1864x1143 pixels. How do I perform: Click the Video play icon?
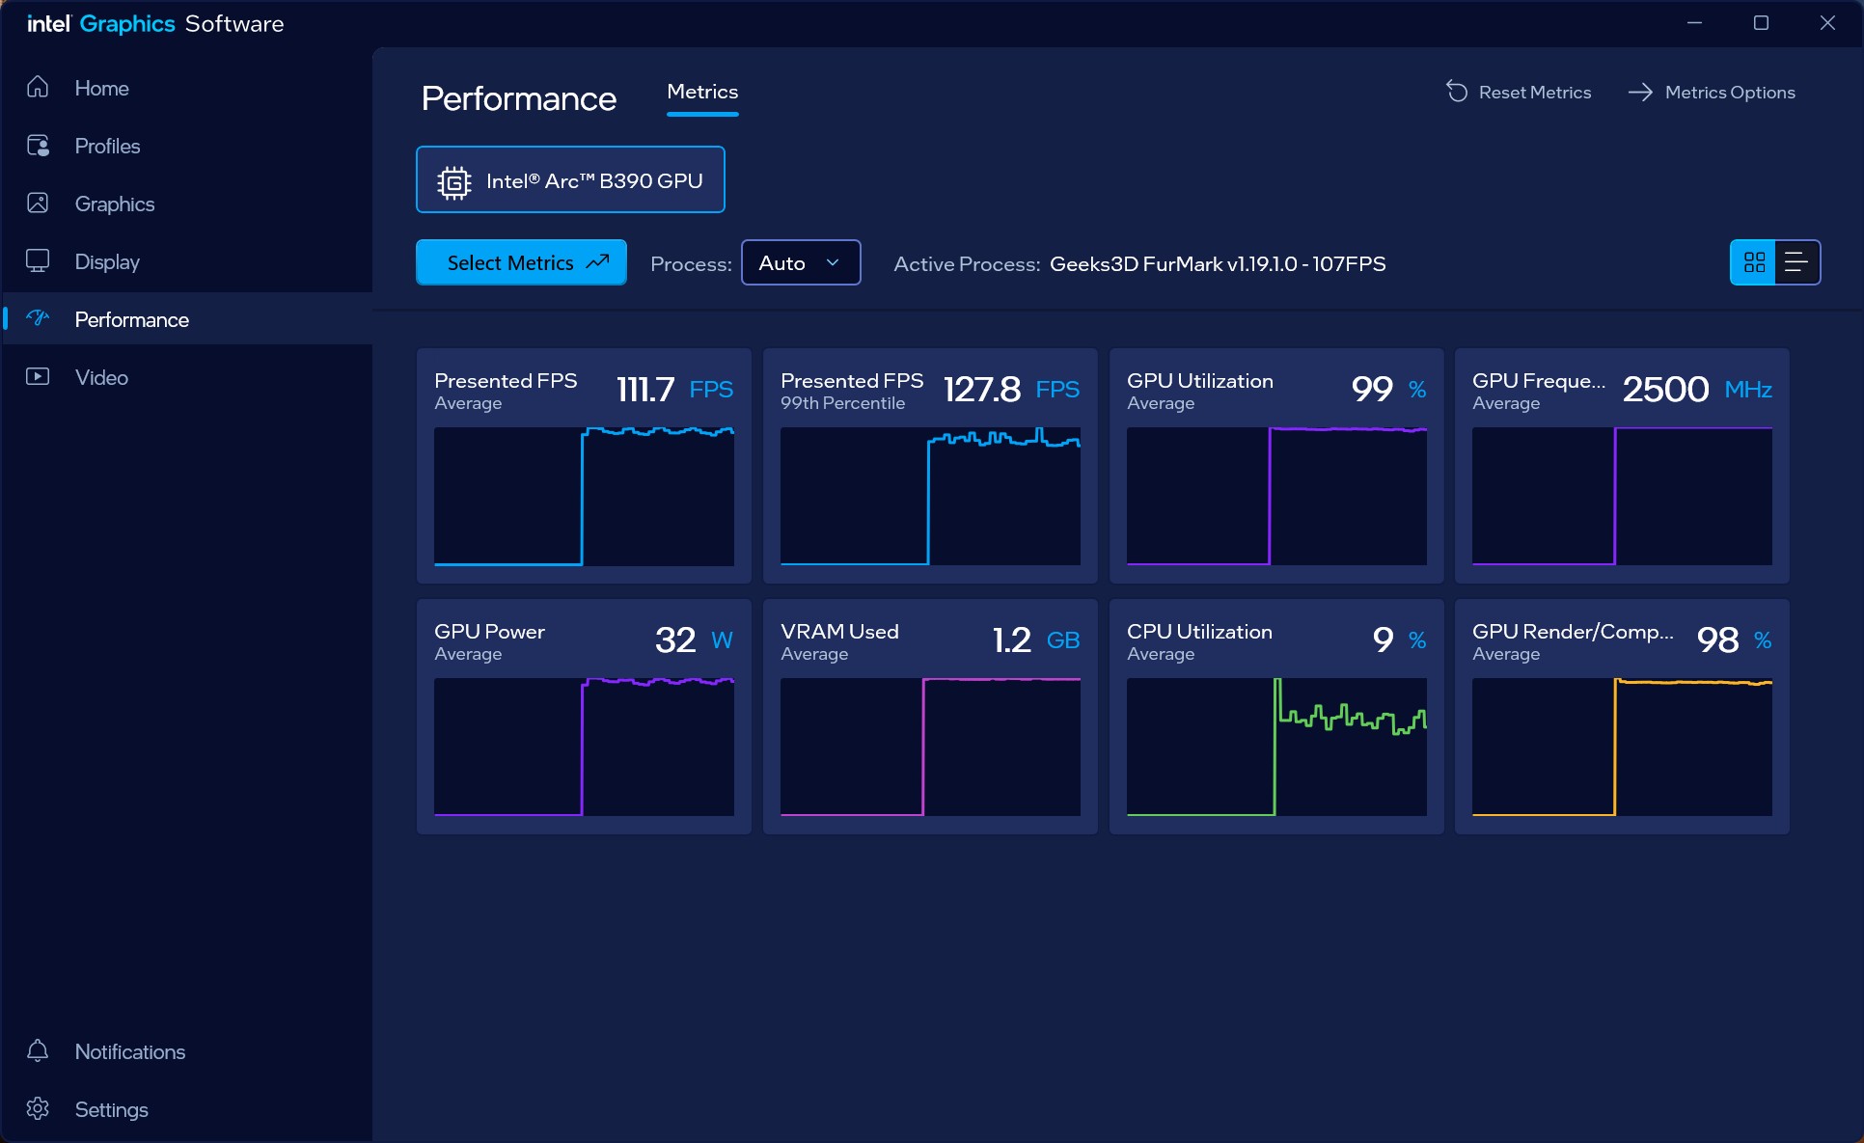(38, 377)
